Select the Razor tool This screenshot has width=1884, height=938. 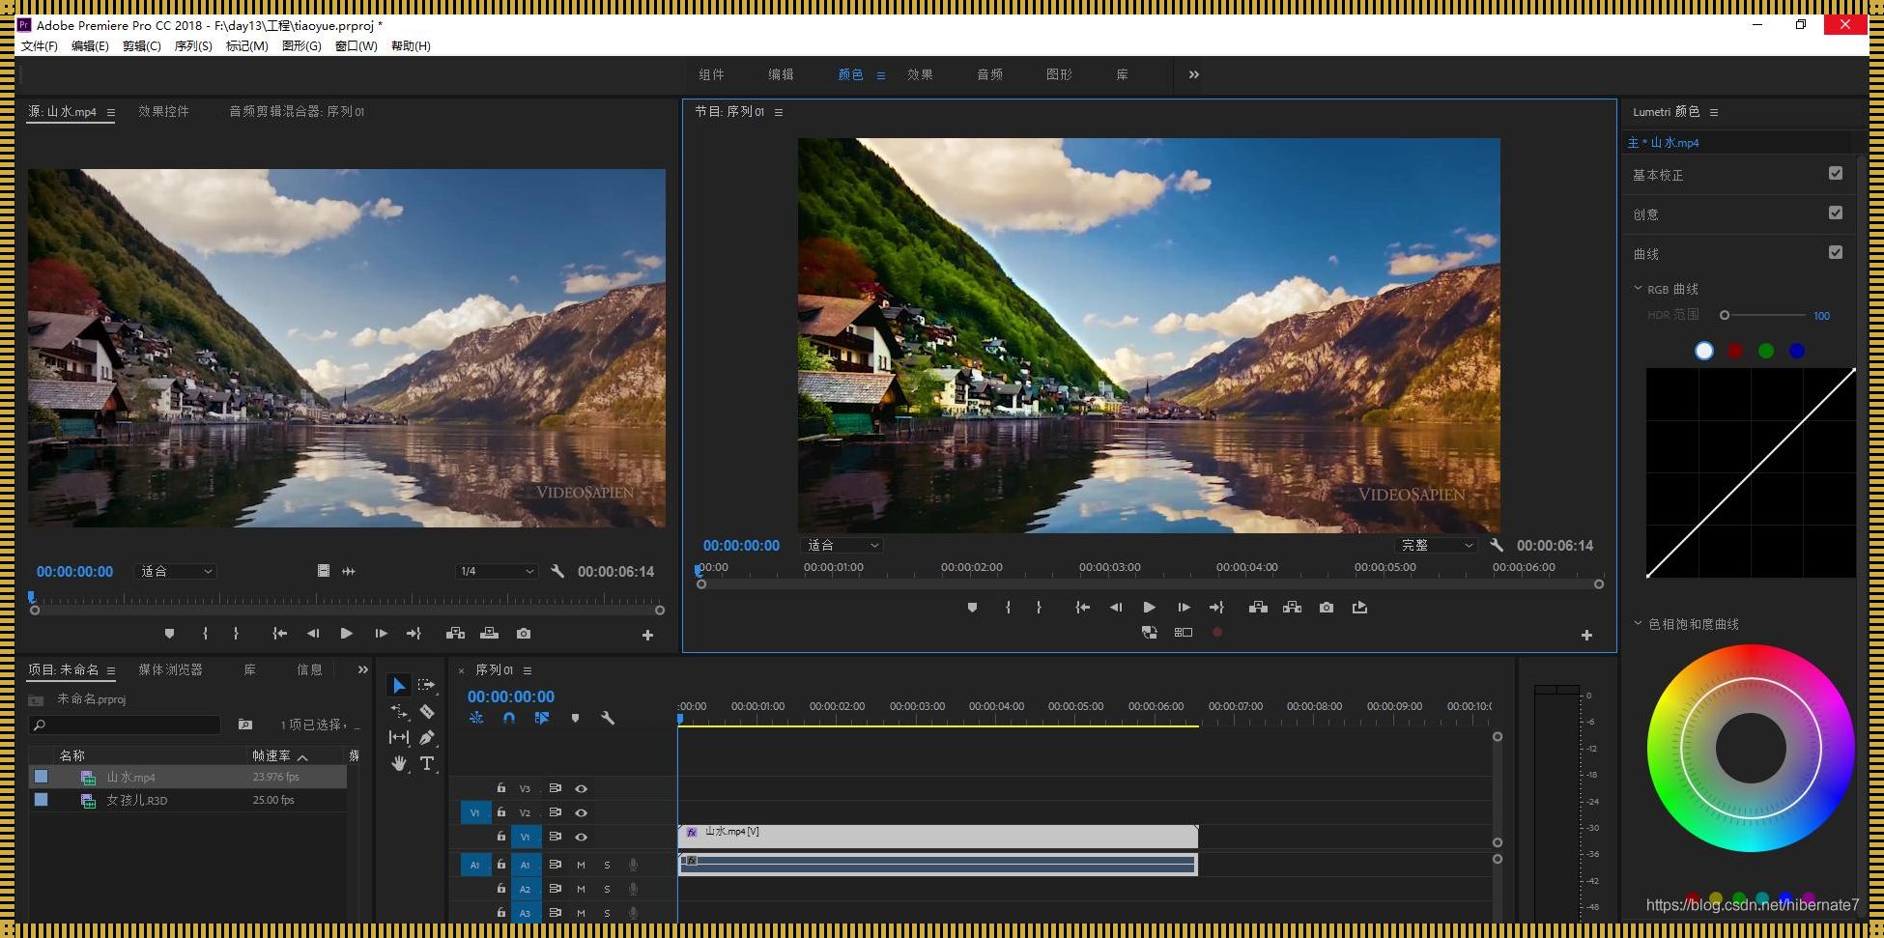427,712
